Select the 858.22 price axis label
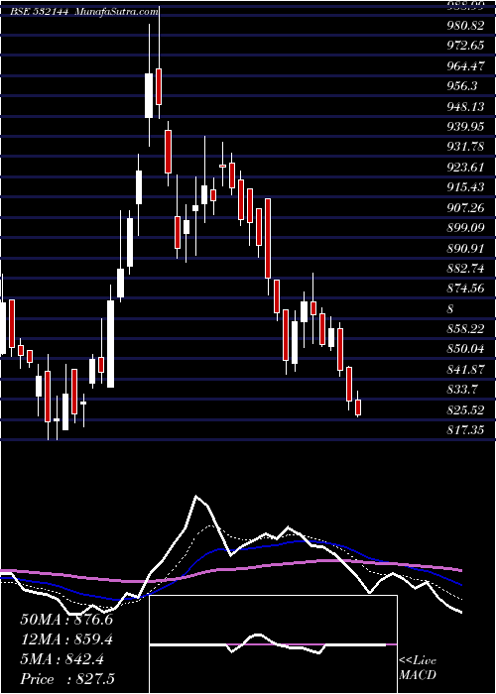The width and height of the screenshot is (496, 694). pos(465,329)
